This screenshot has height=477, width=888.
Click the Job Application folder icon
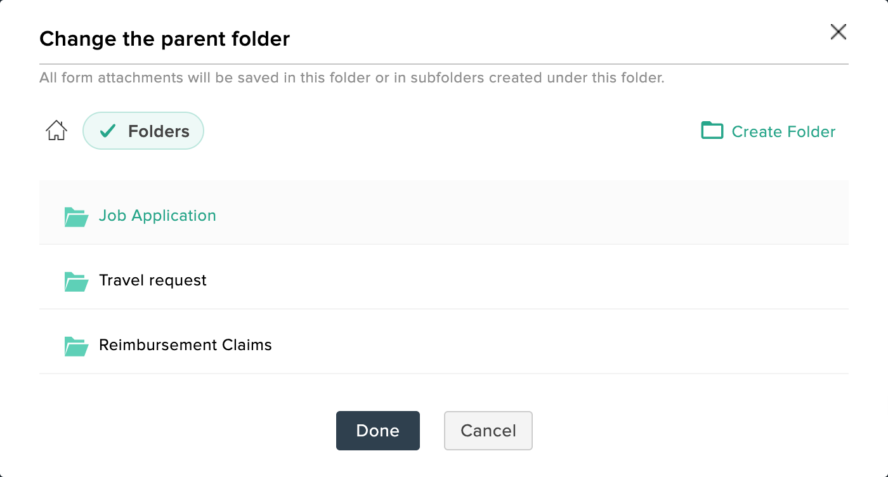[x=76, y=217]
